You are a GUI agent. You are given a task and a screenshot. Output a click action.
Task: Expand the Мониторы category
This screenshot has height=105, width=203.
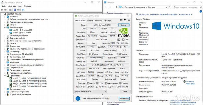5,62
